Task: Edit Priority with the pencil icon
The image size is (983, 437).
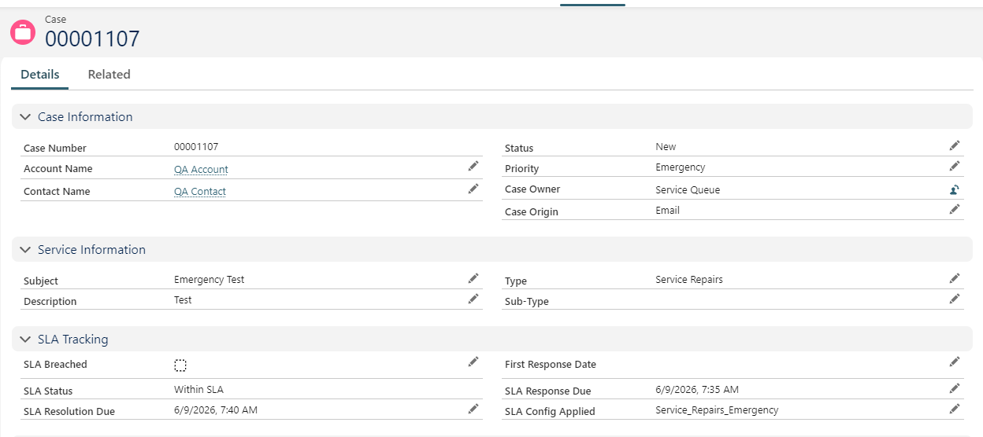Action: 955,166
